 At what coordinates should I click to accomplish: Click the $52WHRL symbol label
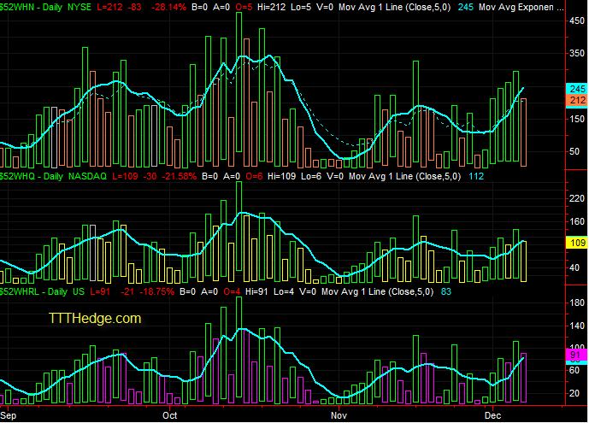point(20,291)
